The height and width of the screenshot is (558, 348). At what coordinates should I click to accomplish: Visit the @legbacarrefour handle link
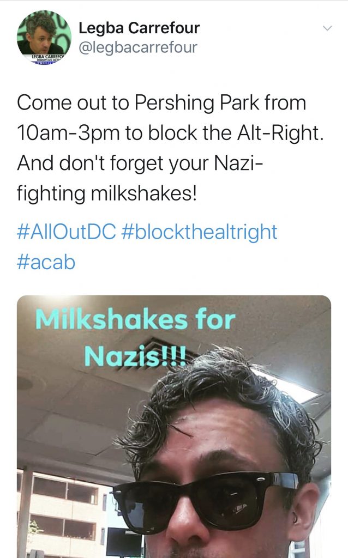tap(137, 47)
